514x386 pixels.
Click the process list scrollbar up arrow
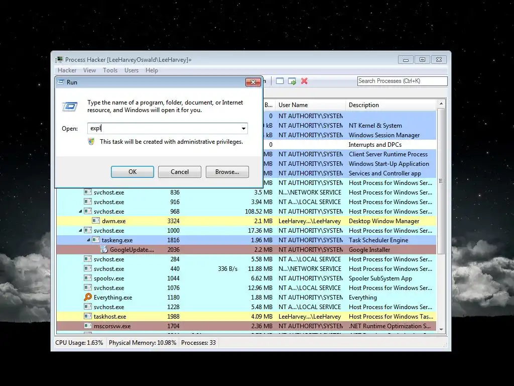(441, 104)
